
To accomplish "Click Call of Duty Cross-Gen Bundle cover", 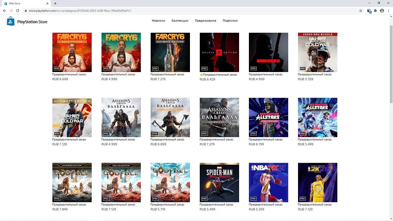I will [x=318, y=52].
